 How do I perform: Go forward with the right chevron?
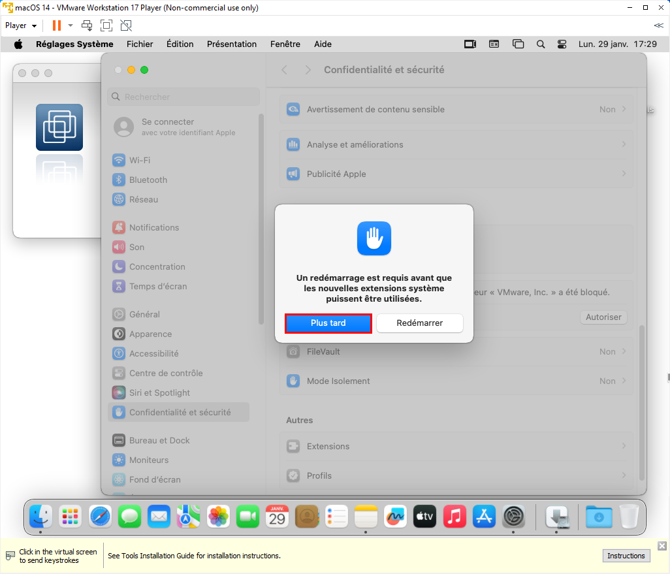coord(308,70)
